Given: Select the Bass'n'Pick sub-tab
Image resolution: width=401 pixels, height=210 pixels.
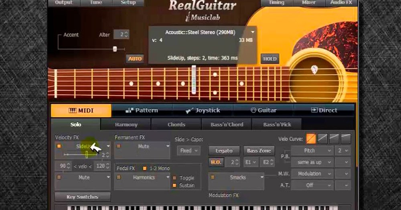Looking at the screenshot, I should point(277,124).
